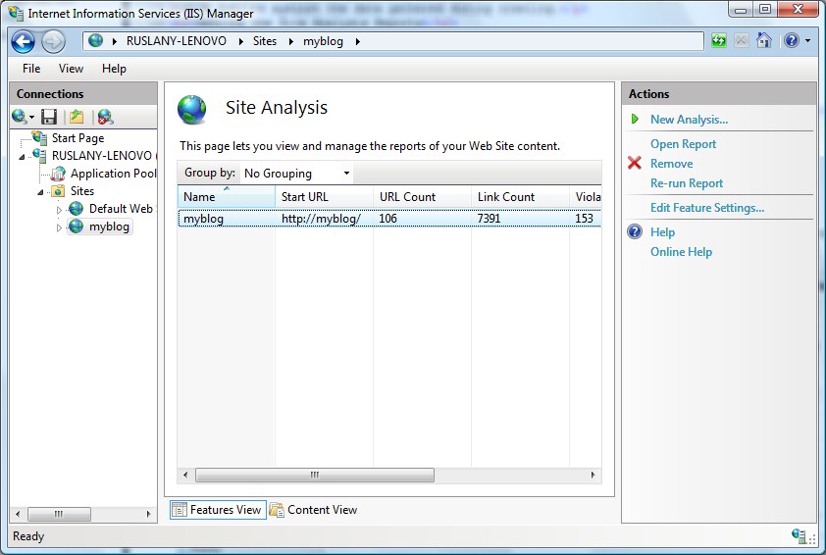The width and height of the screenshot is (826, 555).
Task: Expand the breadcrumb arrow after myblog
Action: (358, 41)
